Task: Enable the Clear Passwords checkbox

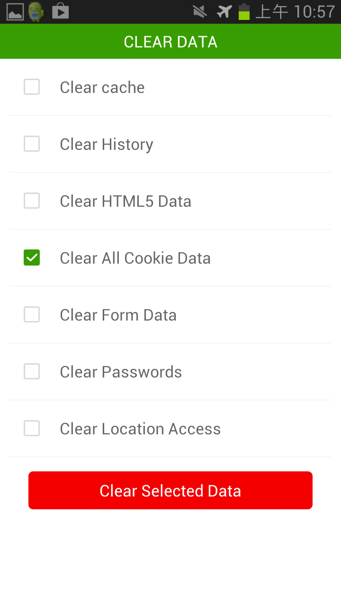Action: click(x=32, y=372)
